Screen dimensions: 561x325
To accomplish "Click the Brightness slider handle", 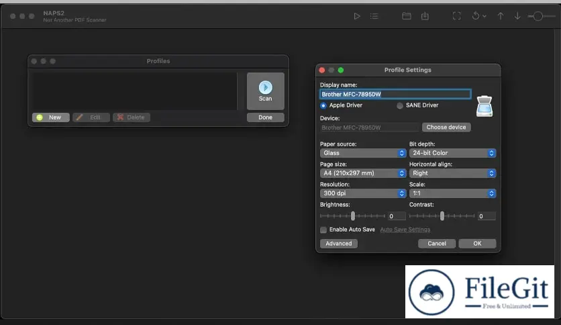I will (353, 216).
